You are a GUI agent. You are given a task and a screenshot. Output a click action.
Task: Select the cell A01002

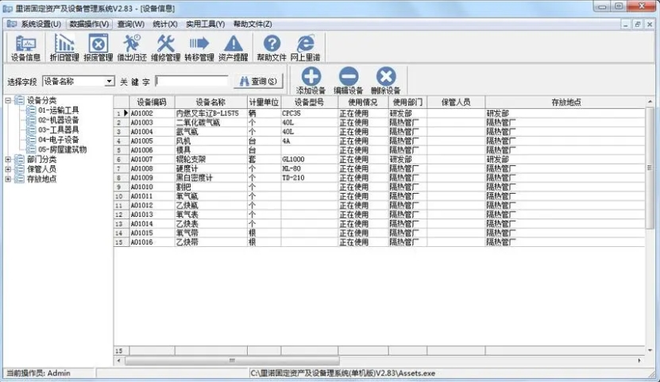coord(152,113)
